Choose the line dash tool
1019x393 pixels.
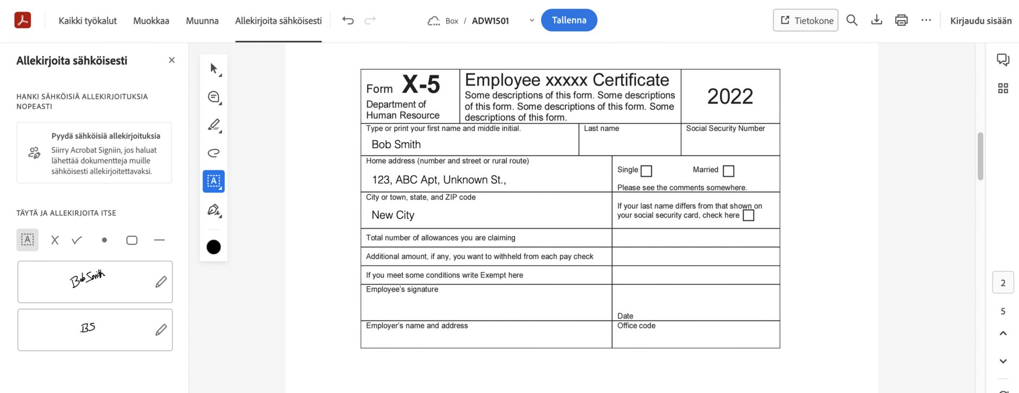[x=159, y=240]
